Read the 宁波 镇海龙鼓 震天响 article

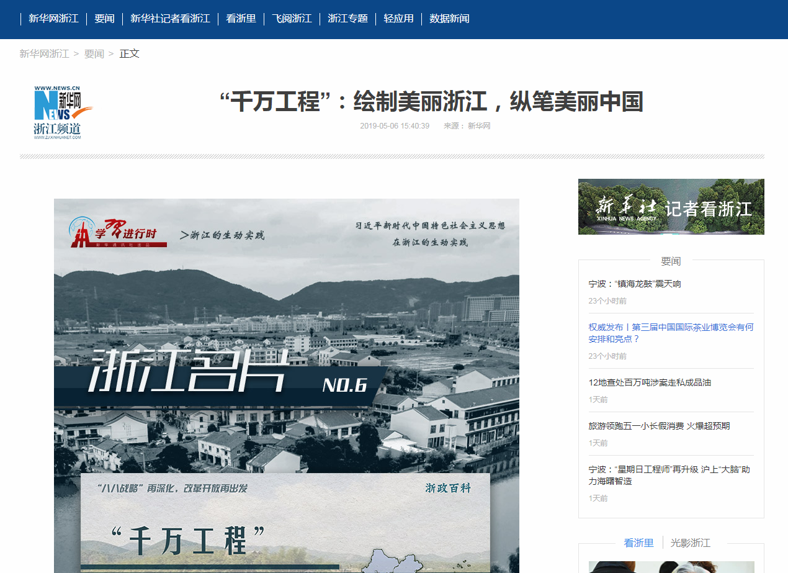(635, 284)
